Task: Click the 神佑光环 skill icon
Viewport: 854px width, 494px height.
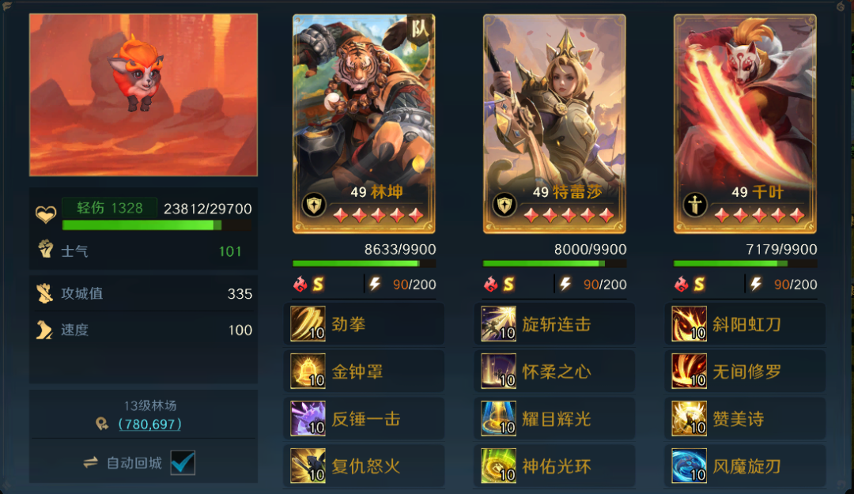Action: coord(498,466)
